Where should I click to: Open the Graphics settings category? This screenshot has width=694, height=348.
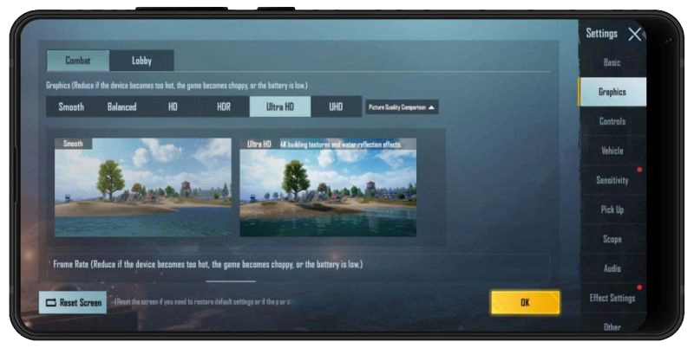[612, 92]
